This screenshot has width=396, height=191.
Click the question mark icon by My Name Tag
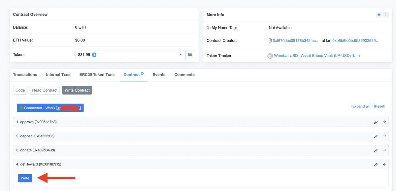pyautogui.click(x=209, y=28)
